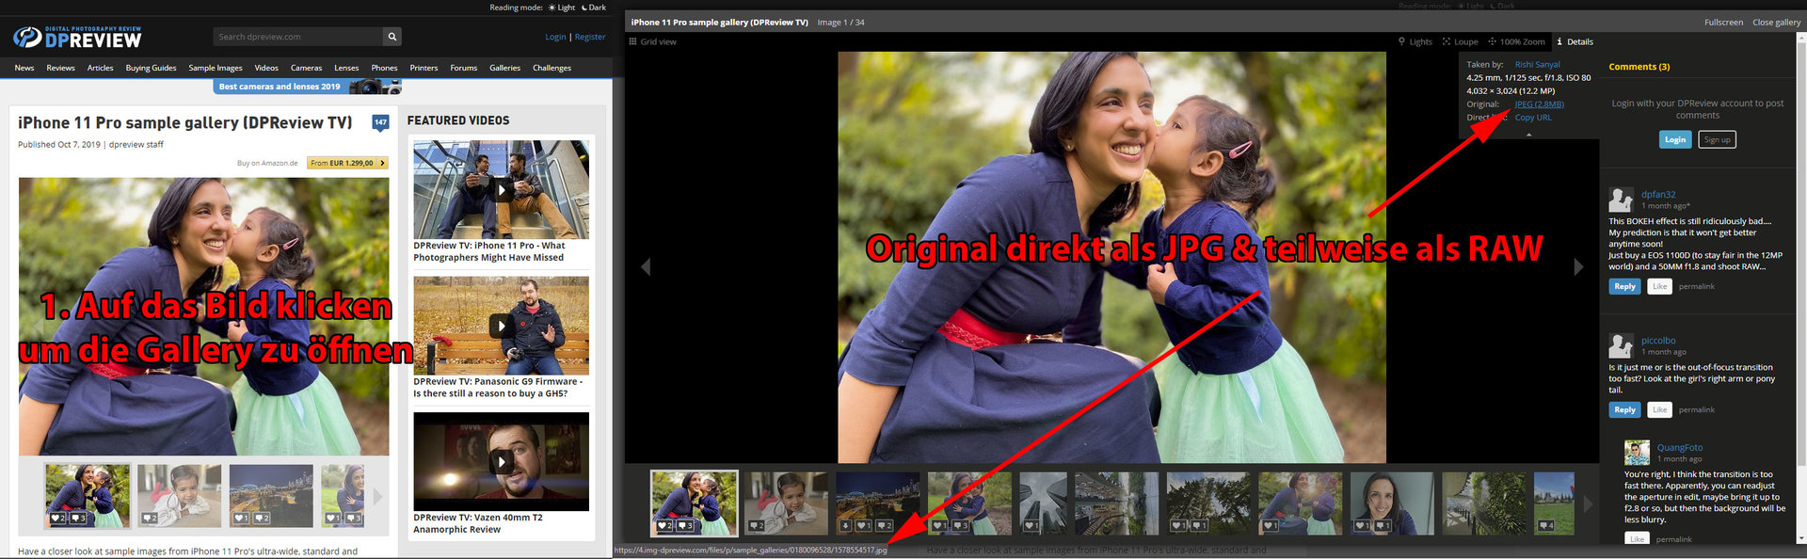Image resolution: width=1807 pixels, height=559 pixels.
Task: Advance the article thumbnail strip with the right arrow
Action: 378,495
